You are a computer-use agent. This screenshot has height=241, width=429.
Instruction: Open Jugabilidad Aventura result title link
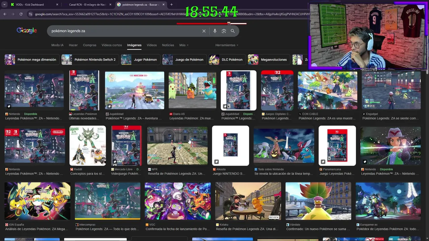134,118
